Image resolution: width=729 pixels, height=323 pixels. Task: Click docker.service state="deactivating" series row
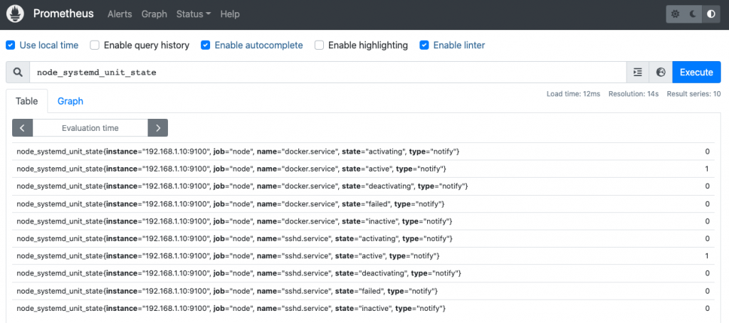[x=363, y=186]
